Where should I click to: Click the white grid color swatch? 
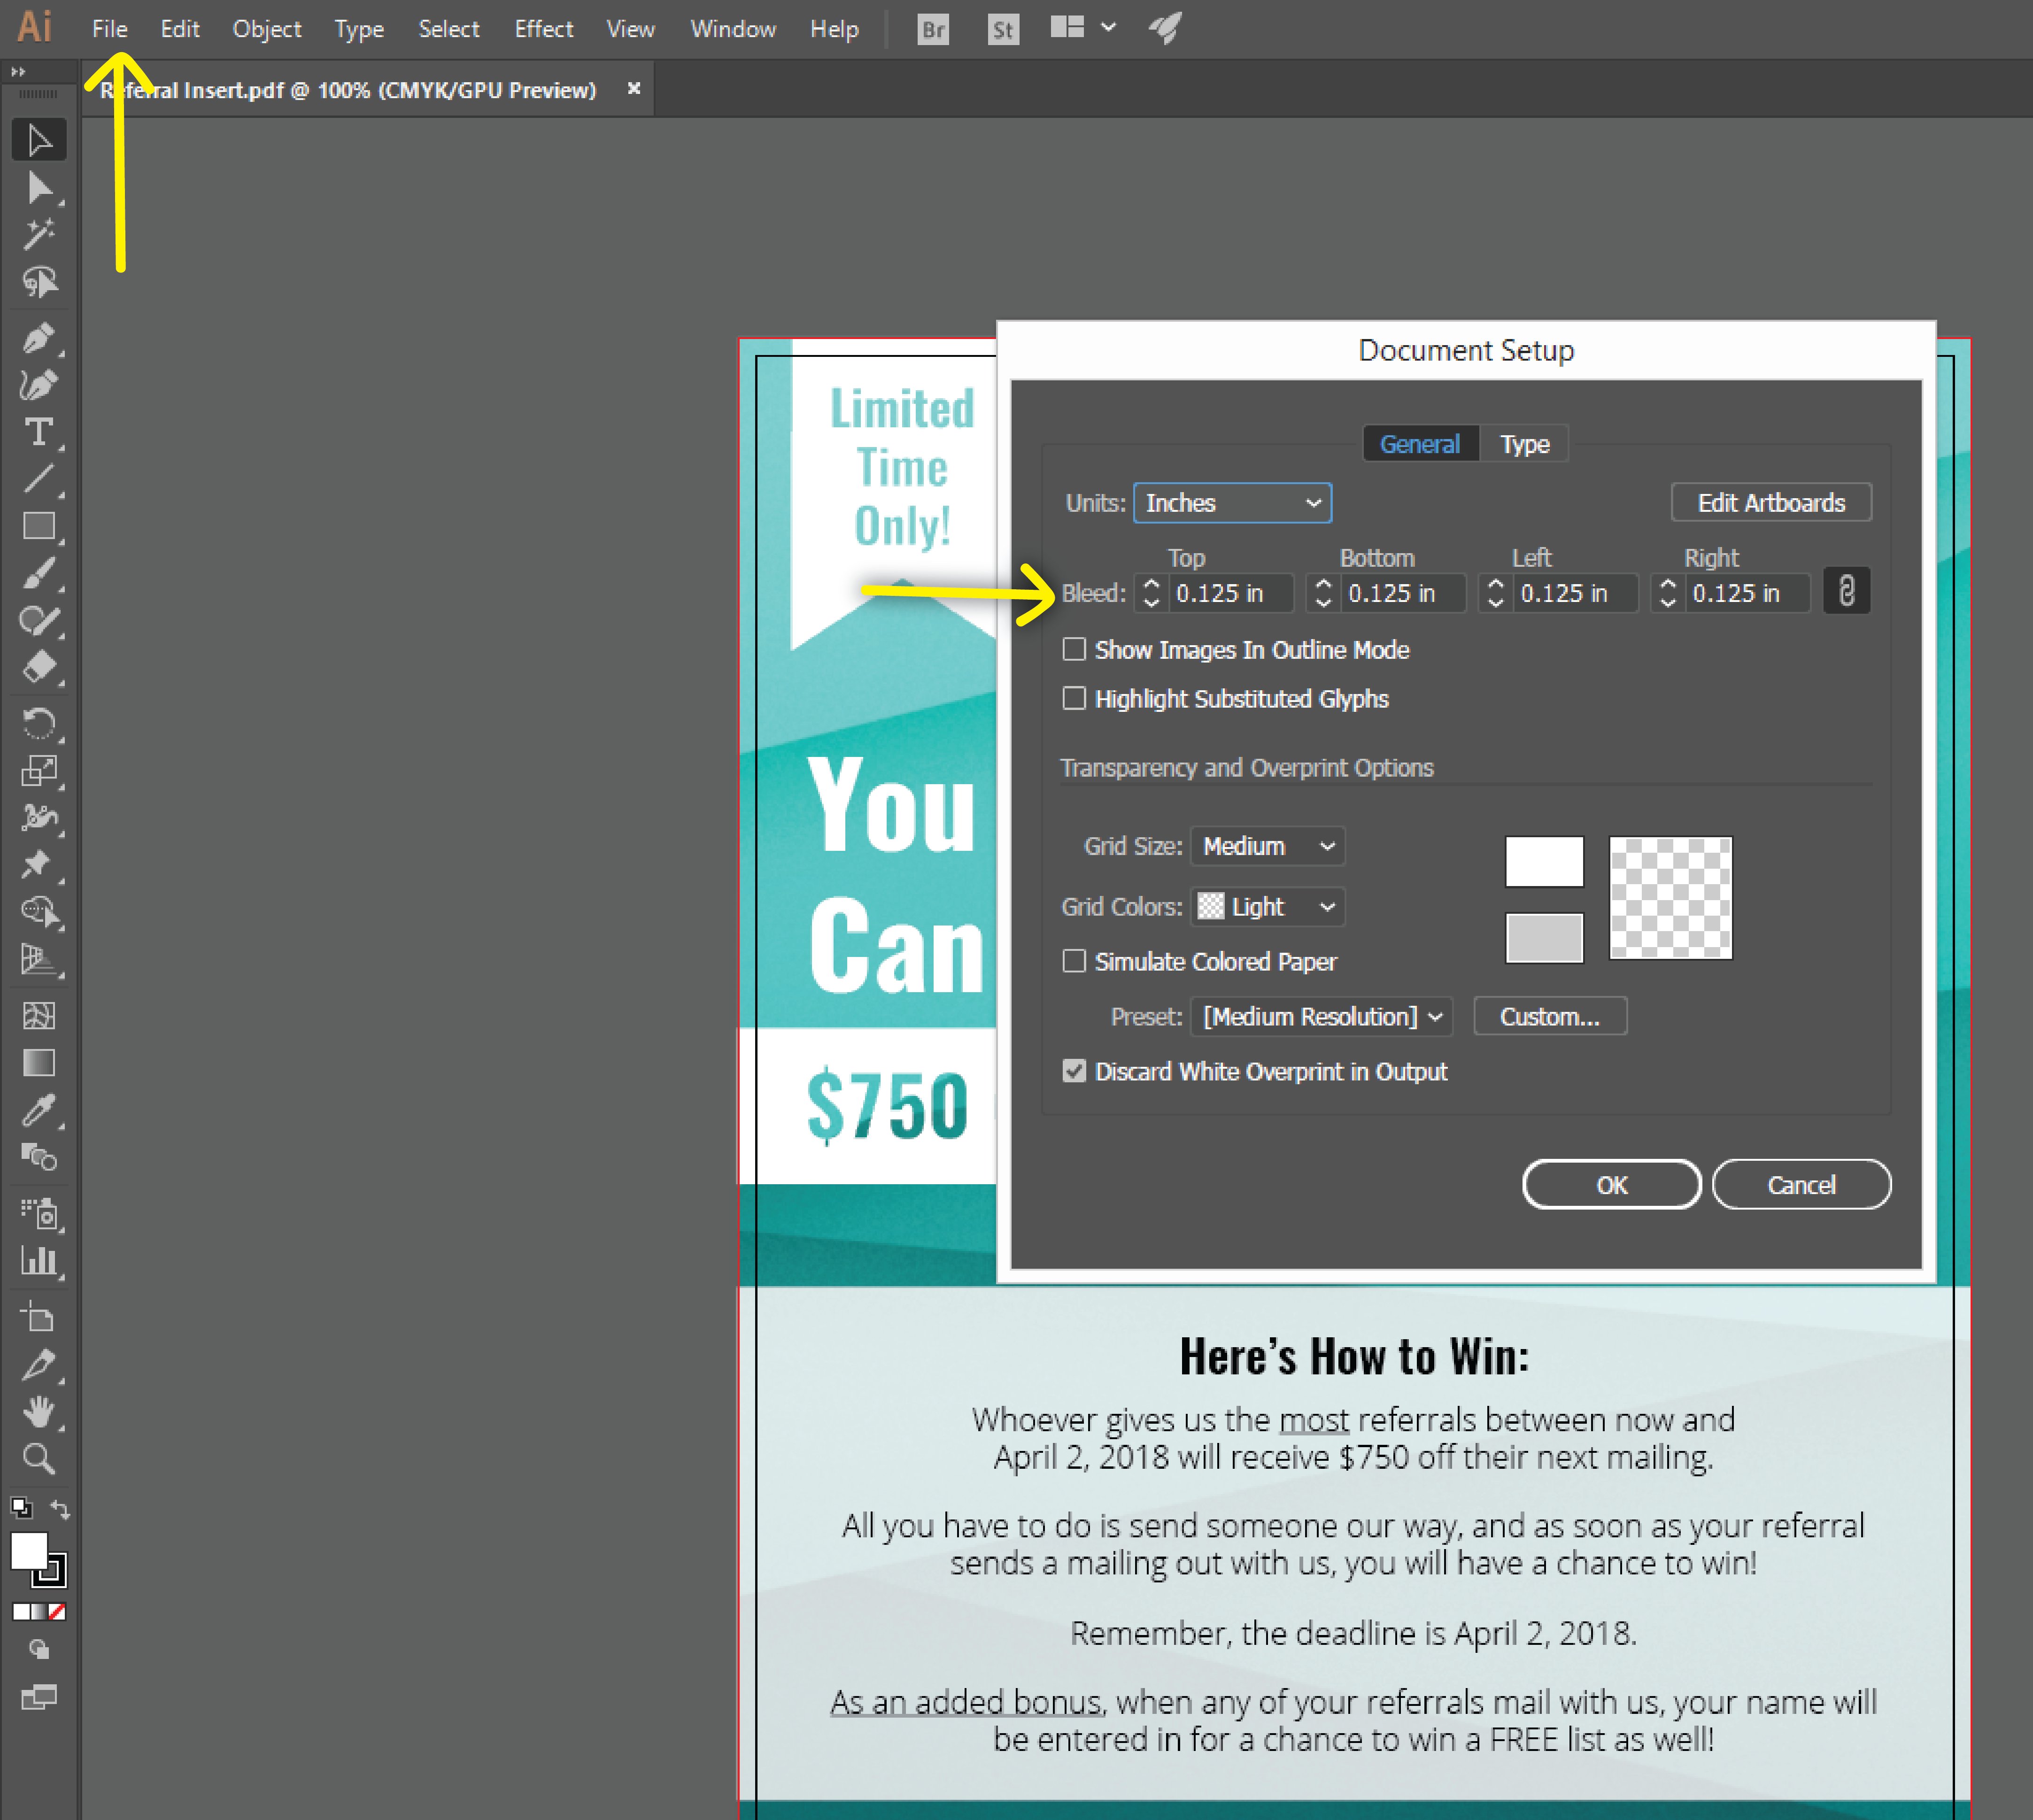[x=1543, y=862]
